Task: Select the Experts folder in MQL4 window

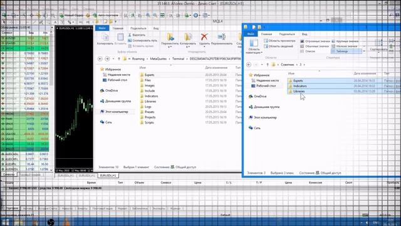Action: (150, 75)
